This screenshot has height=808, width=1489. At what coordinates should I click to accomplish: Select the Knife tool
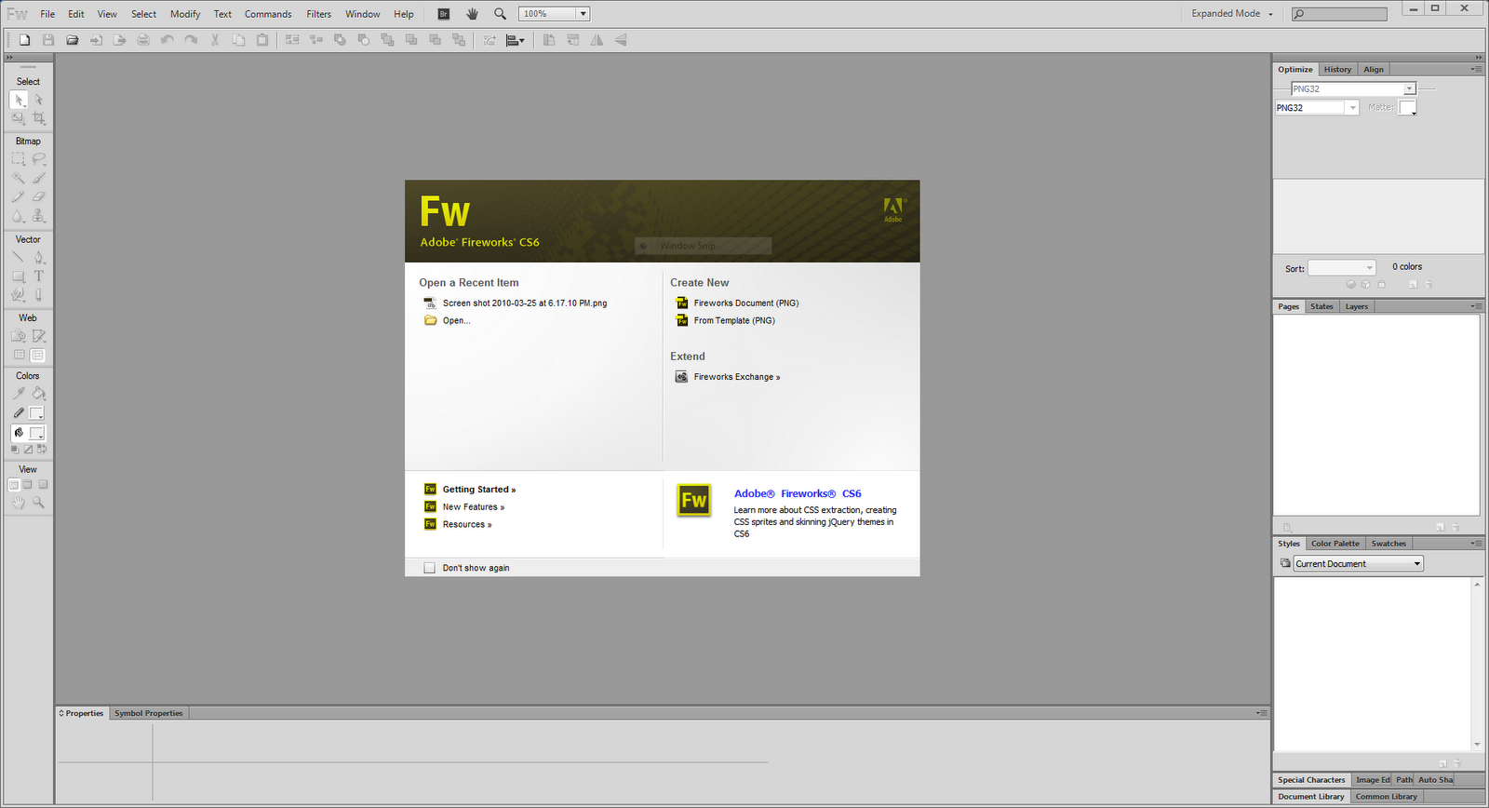pyautogui.click(x=38, y=295)
